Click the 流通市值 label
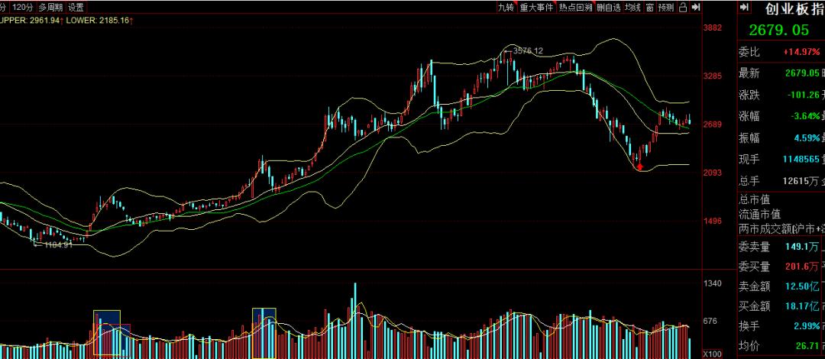Viewport: 825px width, 359px height. pos(760,214)
